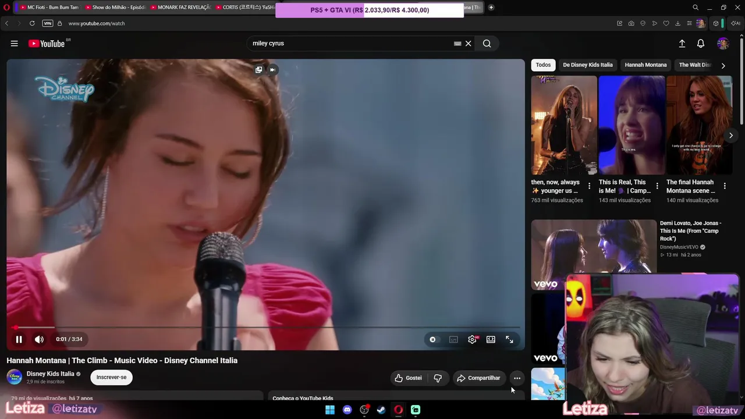The width and height of the screenshot is (745, 419).
Task: Show more filter chips with the arrow
Action: (x=723, y=66)
